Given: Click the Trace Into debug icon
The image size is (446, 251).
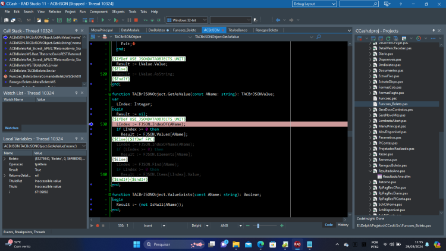Looking at the screenshot, I should coord(146,20).
